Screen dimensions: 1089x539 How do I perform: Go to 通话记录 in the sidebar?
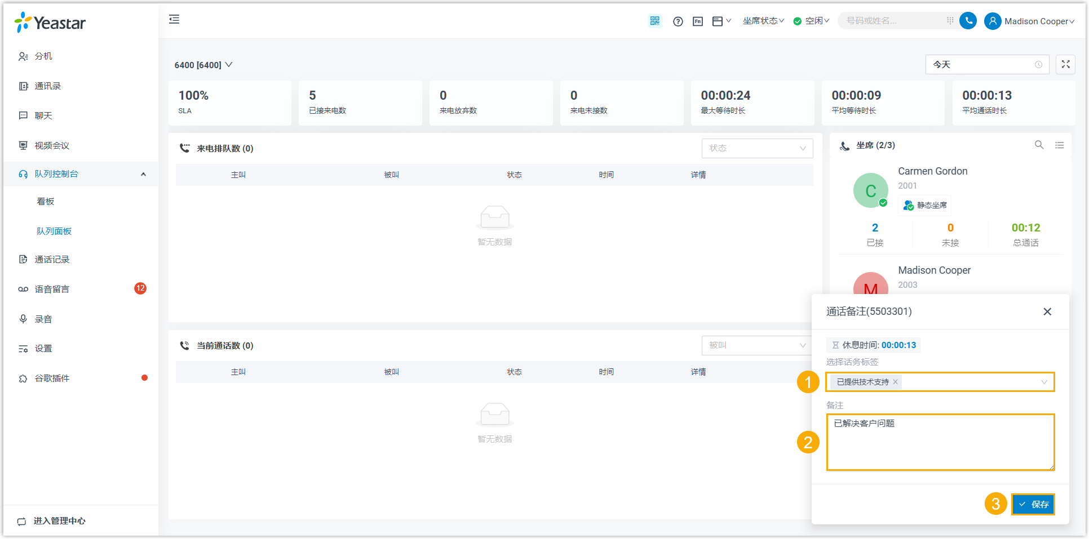[x=52, y=260]
